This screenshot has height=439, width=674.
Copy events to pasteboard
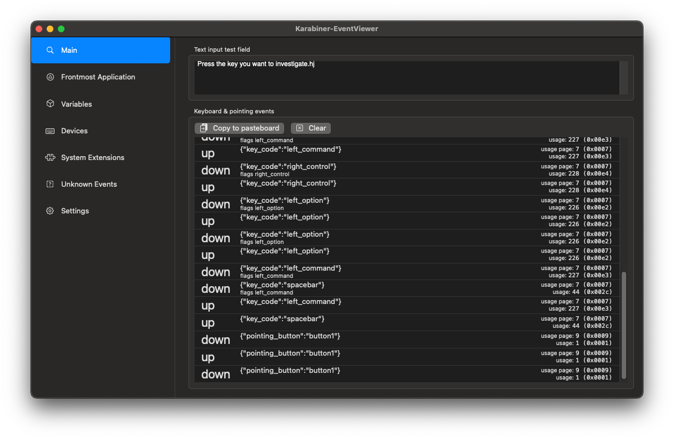pos(239,128)
